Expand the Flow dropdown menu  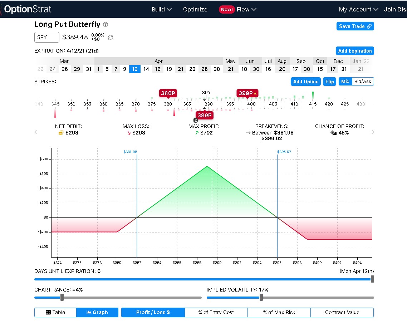(246, 9)
